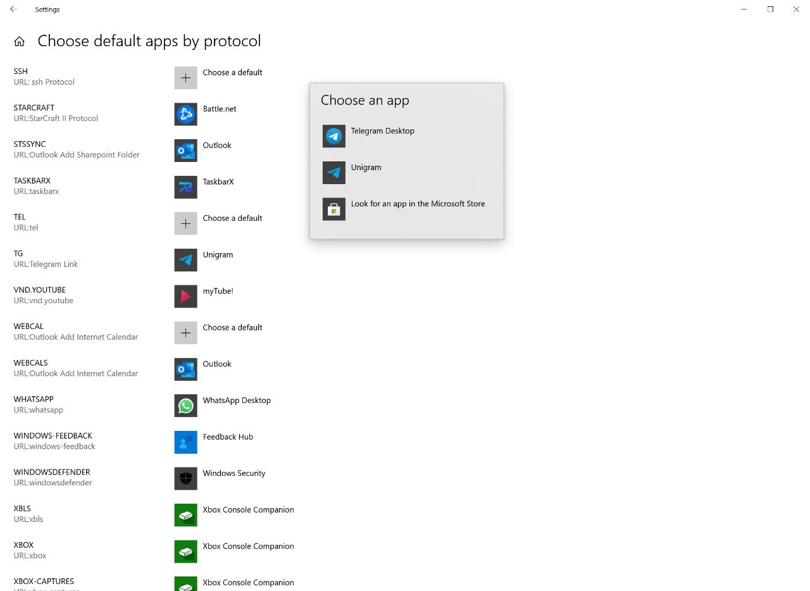Image resolution: width=810 pixels, height=591 pixels.
Task: Change the Feedback Hub default
Action: tap(228, 437)
